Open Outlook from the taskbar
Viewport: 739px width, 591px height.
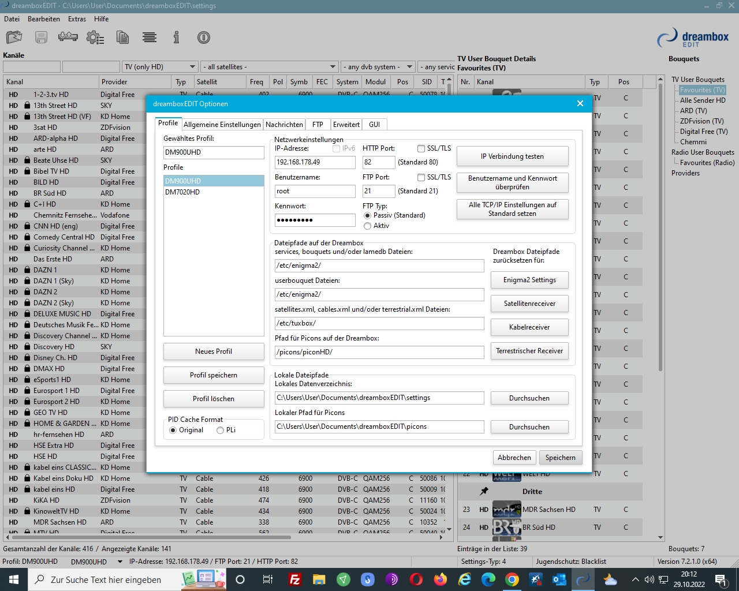[x=559, y=579]
